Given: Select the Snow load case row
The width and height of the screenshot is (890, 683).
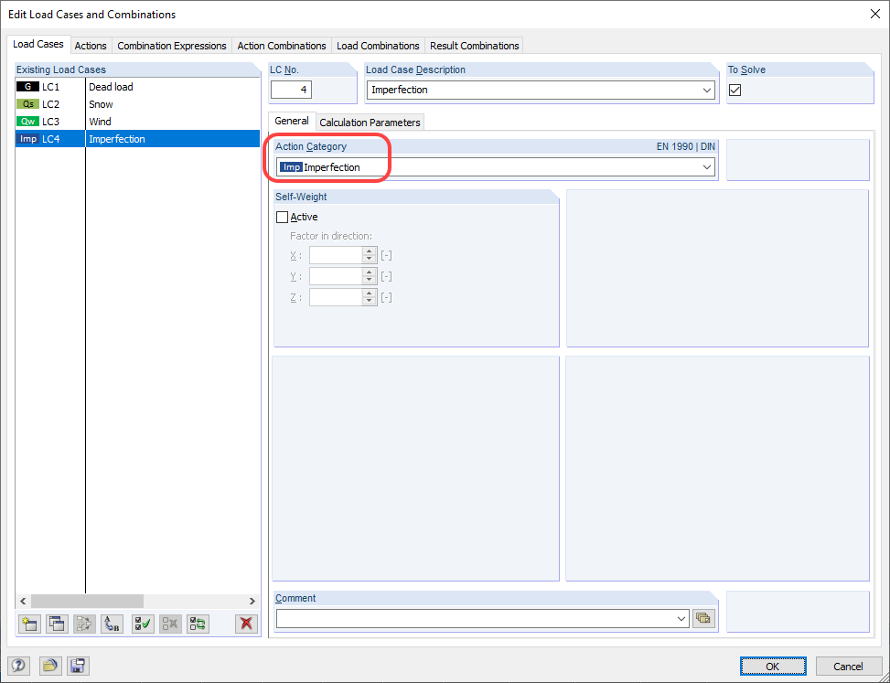Looking at the screenshot, I should (x=137, y=104).
